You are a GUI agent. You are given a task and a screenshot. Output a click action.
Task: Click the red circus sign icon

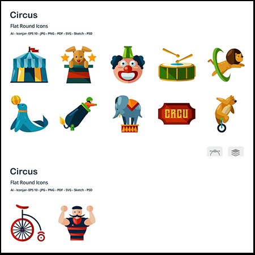click(177, 114)
